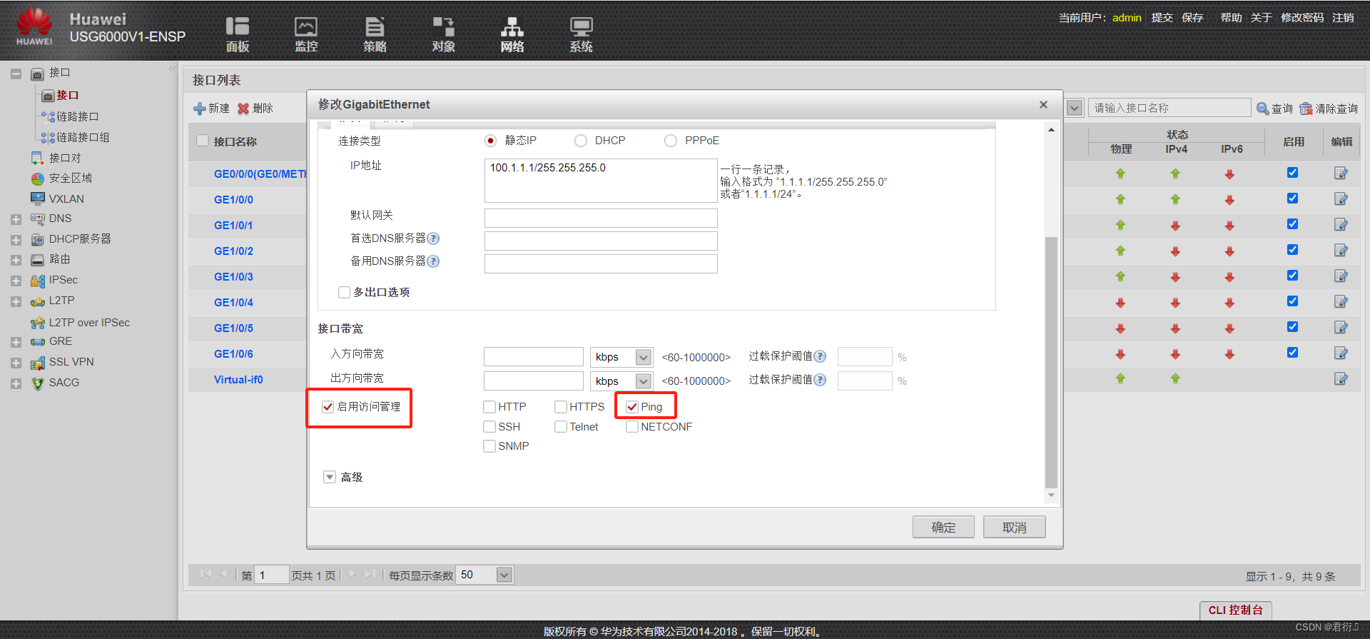Open the 入方向带宽 kbps unit dropdown
Viewport: 1370px width, 639px height.
click(644, 357)
